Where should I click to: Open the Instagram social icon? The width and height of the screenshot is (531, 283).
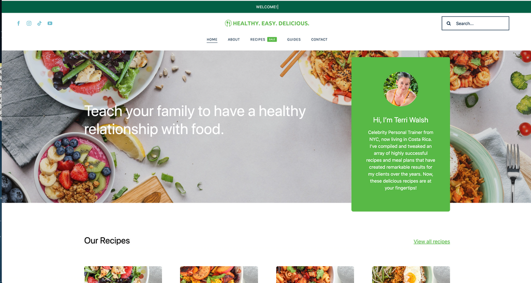coord(29,23)
